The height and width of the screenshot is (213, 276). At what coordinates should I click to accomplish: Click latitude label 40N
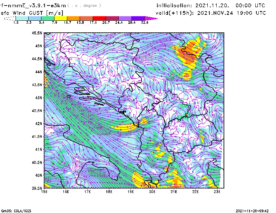coord(39,175)
